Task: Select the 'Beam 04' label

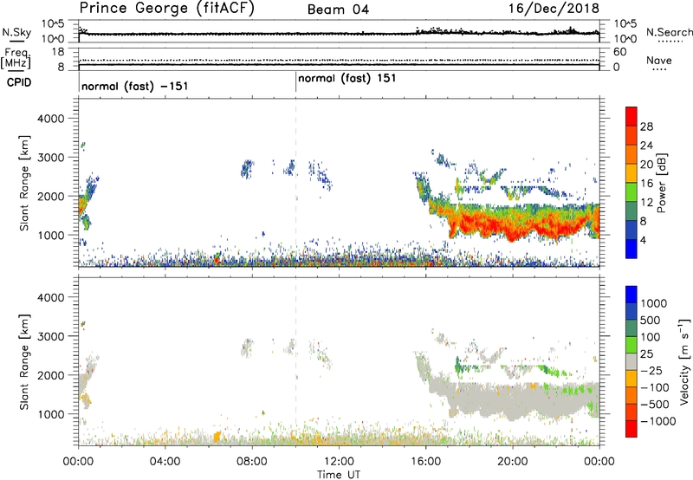Action: [x=338, y=10]
